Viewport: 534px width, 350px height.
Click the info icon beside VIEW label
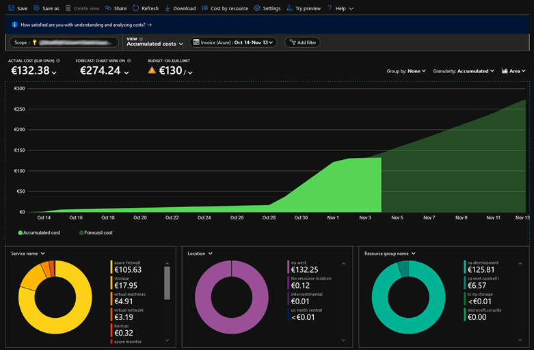[x=141, y=39]
